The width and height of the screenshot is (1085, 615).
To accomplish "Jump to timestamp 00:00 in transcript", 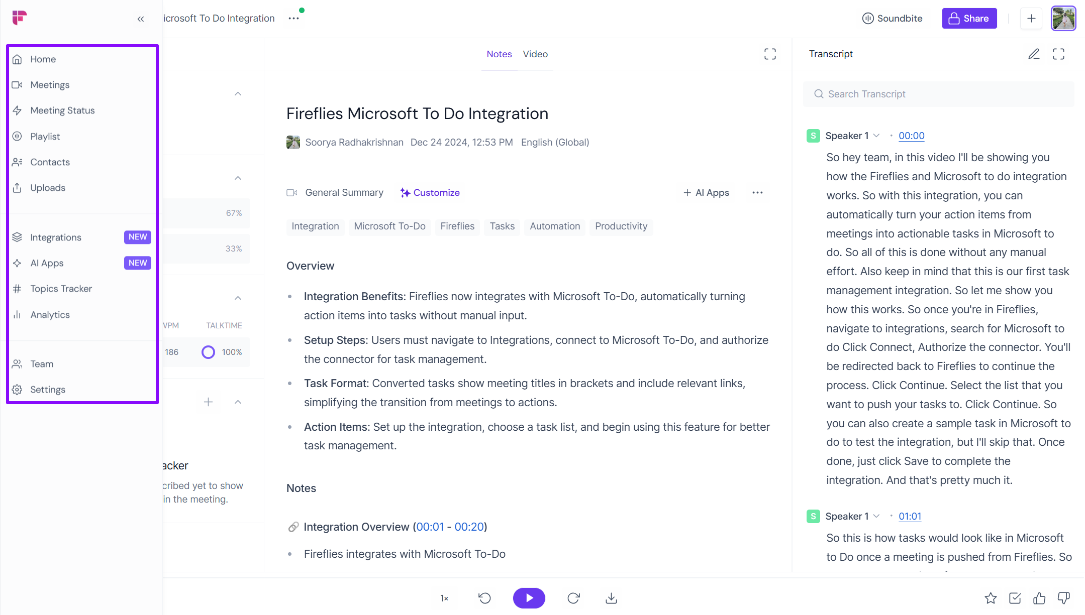I will pyautogui.click(x=911, y=136).
